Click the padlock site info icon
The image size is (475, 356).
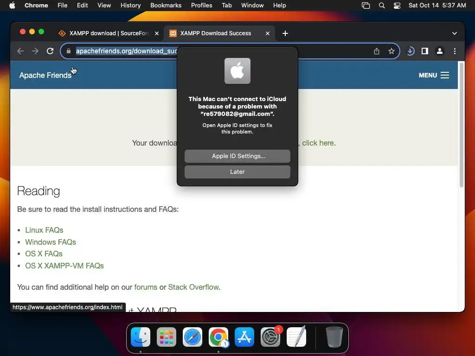(69, 51)
